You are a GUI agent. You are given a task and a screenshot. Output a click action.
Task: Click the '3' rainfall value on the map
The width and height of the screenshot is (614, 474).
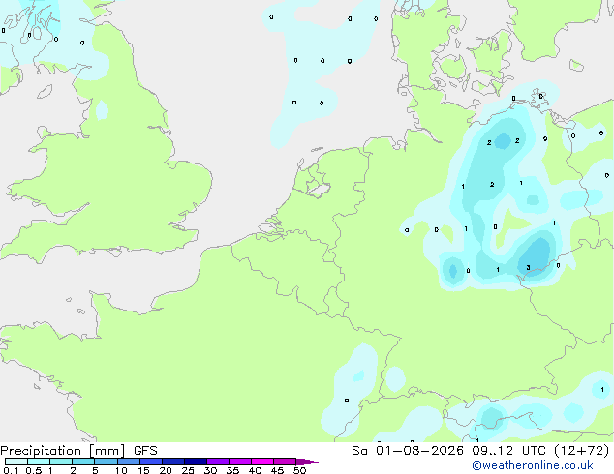528,268
